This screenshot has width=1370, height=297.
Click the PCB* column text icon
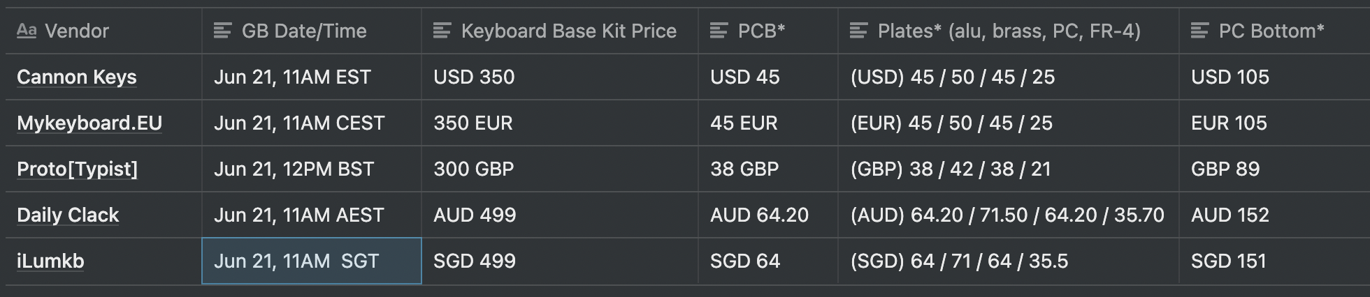point(719,31)
